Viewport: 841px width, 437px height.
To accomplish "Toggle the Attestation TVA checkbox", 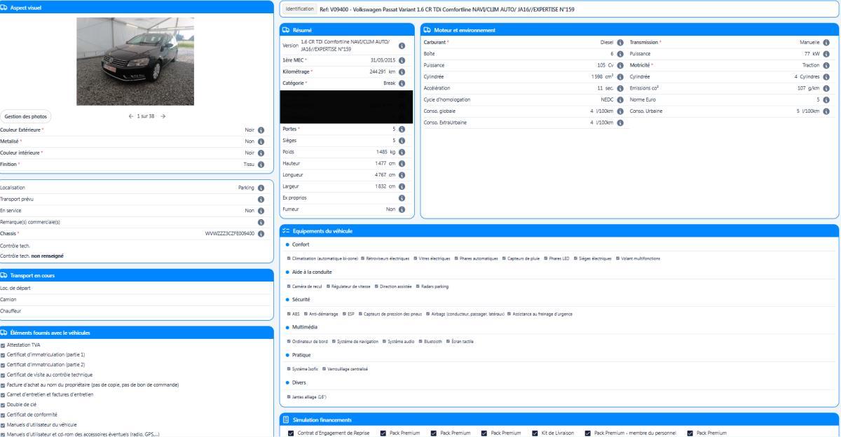I will coord(4,345).
